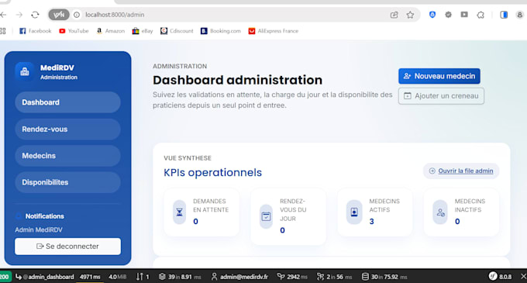Click the calendar icon for Rendez-vous du jour
527x283 pixels.
tap(266, 216)
